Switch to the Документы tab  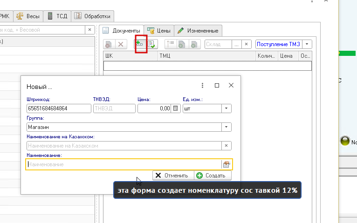pos(121,31)
